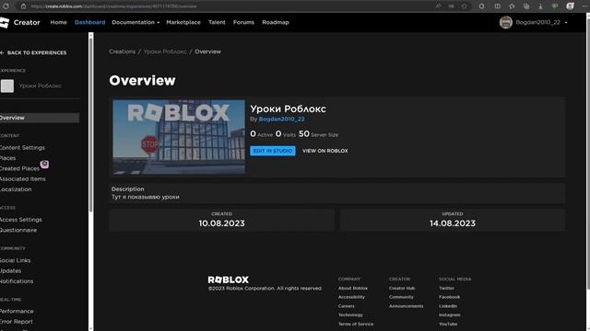Open Error Report in sidebar

click(x=17, y=322)
